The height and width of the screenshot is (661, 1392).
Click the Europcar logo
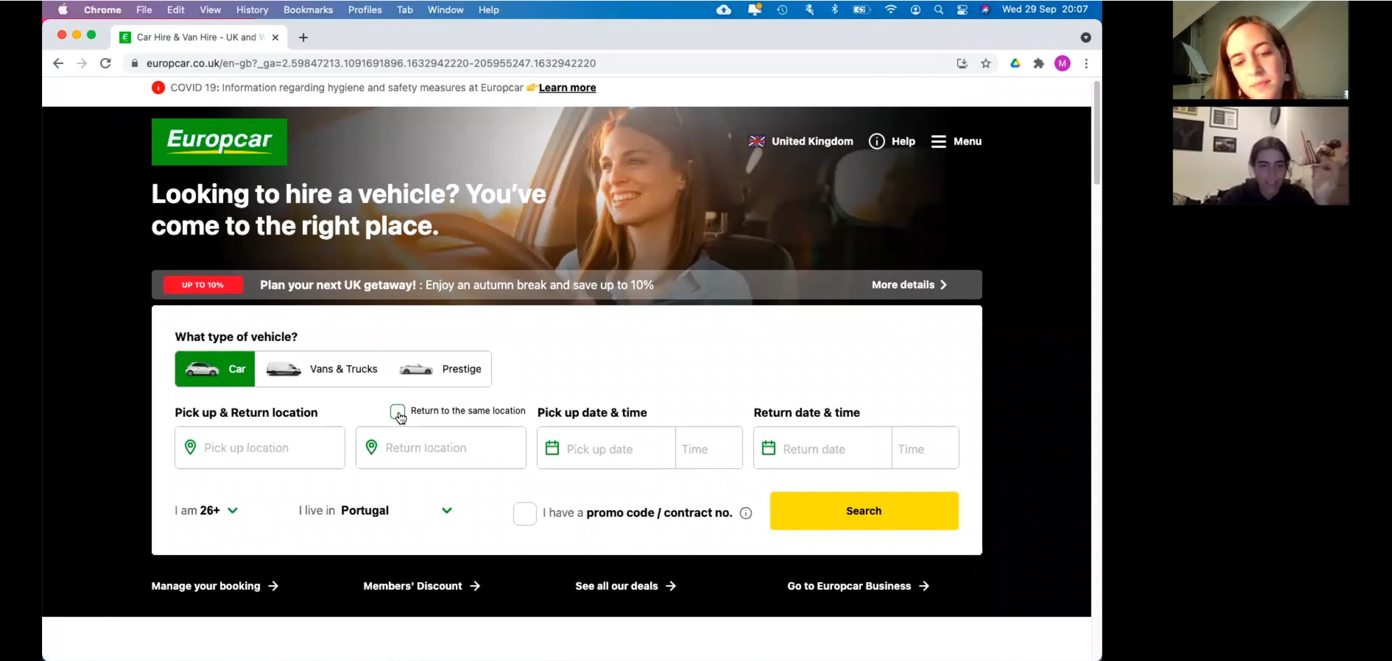pos(219,142)
